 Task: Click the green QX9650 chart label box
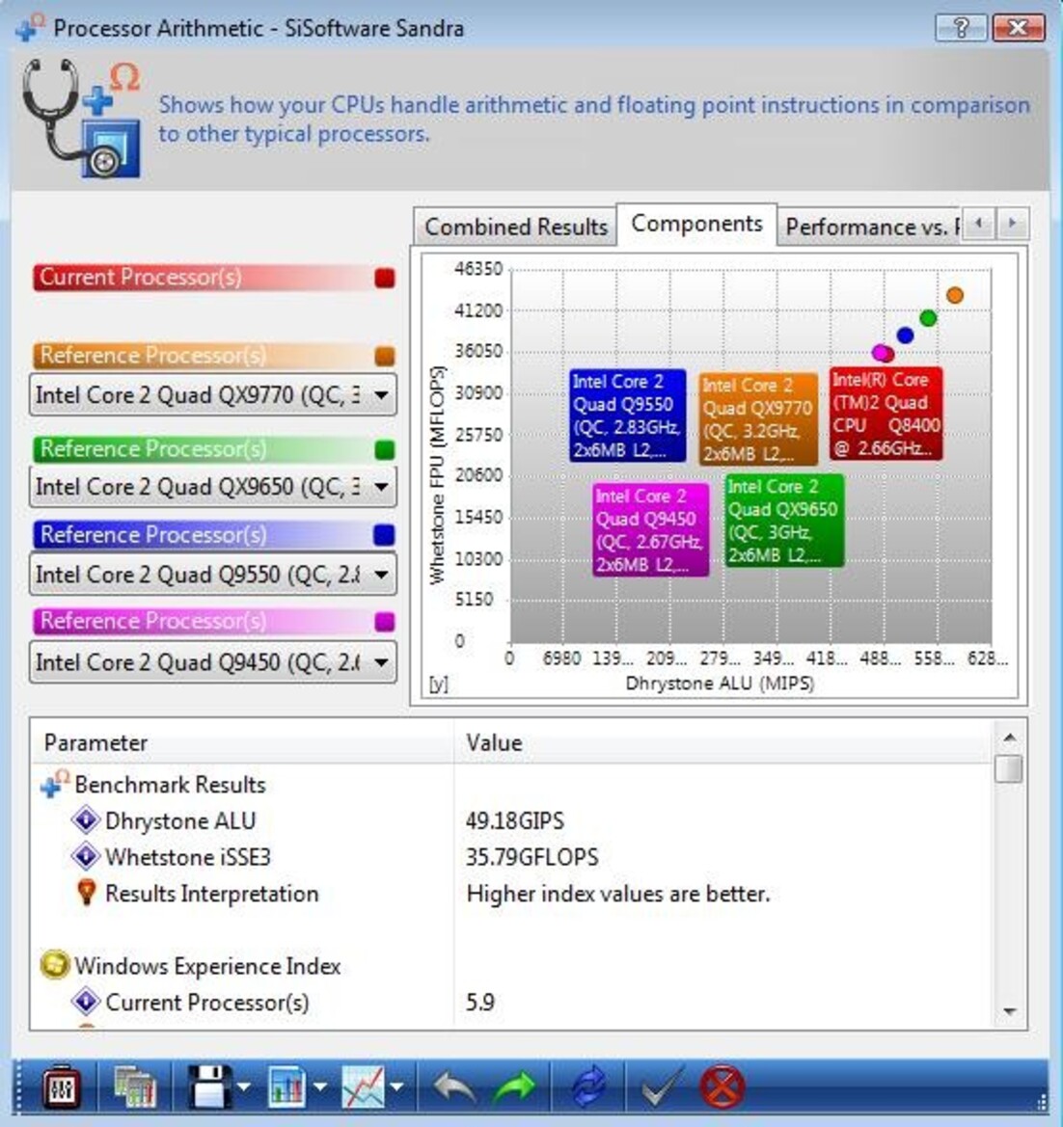(784, 521)
